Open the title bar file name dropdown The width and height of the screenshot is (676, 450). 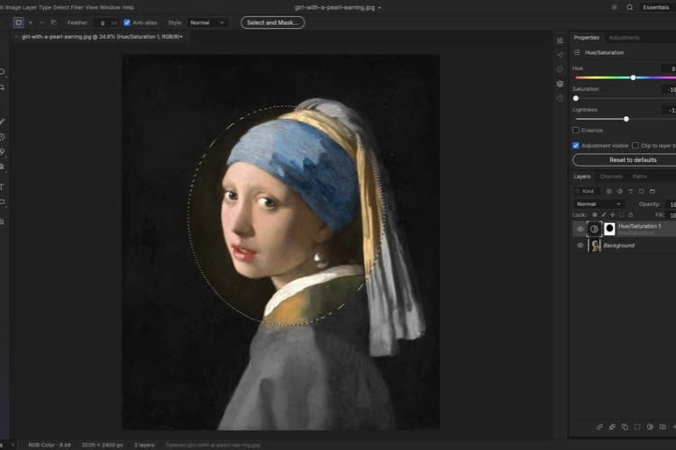click(x=379, y=8)
